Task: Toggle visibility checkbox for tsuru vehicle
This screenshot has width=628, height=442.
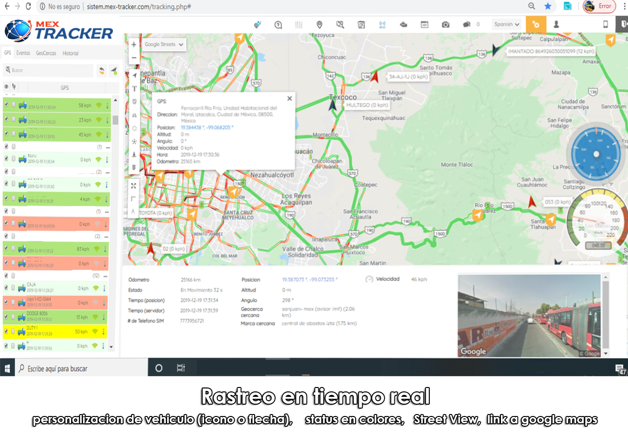Action: click(6, 159)
